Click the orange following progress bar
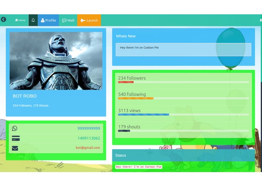This screenshot has width=262, height=186. 136,98
